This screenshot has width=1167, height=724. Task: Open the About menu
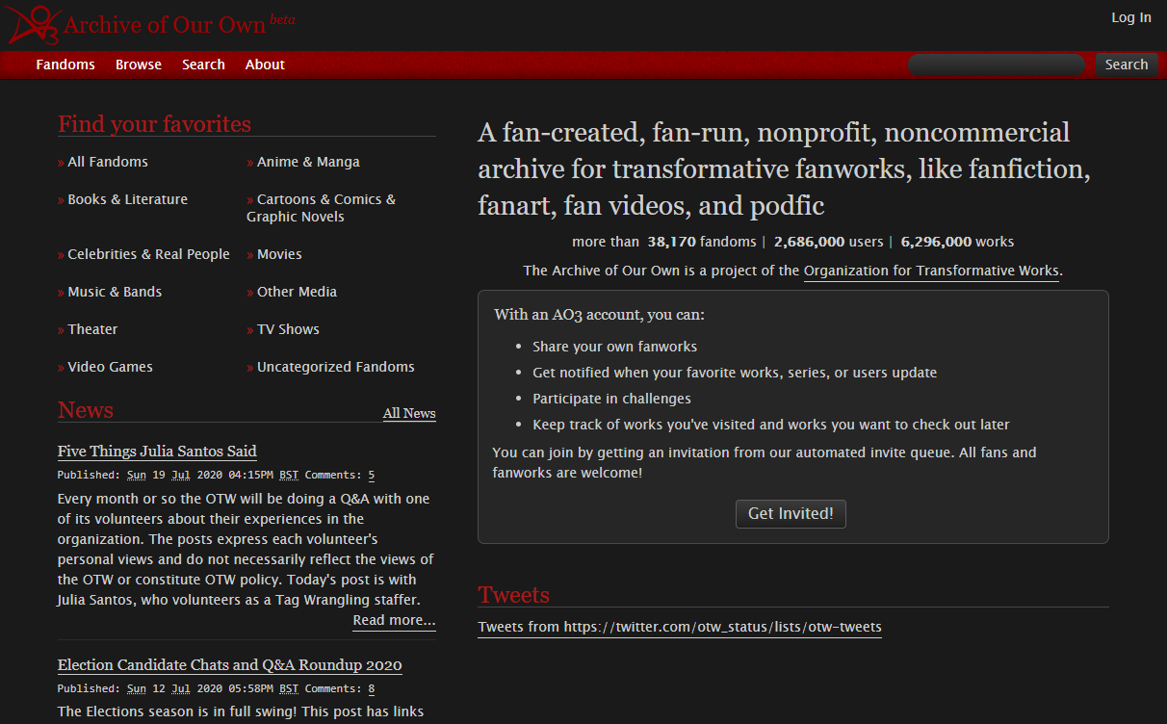[265, 65]
